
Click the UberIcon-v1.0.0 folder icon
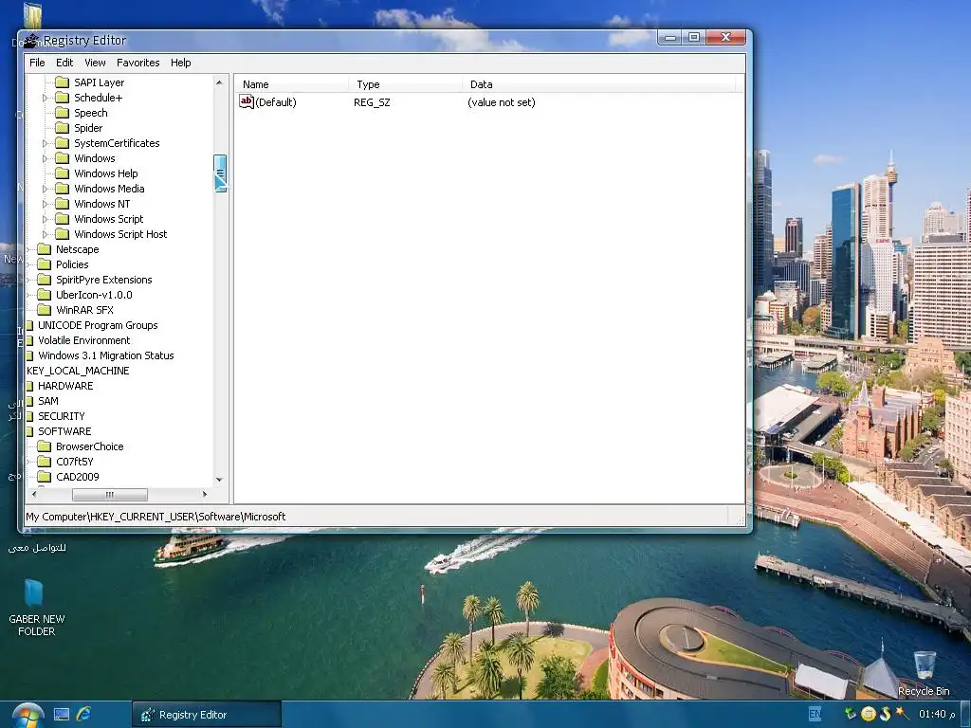pos(44,295)
